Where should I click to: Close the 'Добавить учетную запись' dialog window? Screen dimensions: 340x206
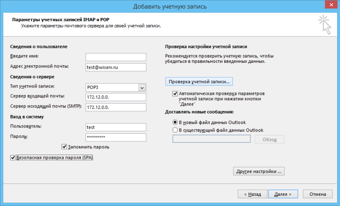pos(329,5)
